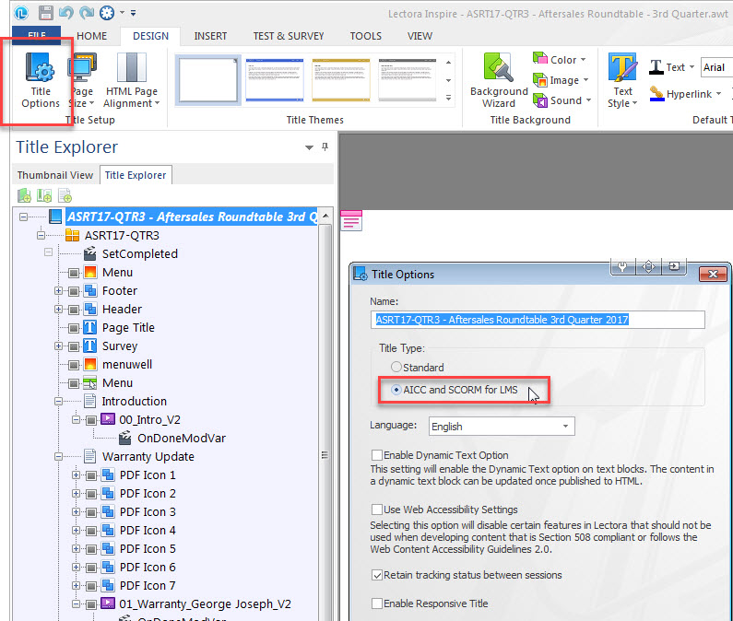Click the 00_Intro_V2 video icon

click(108, 419)
